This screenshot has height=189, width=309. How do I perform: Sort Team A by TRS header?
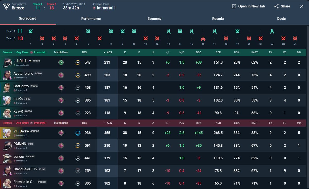point(84,52)
